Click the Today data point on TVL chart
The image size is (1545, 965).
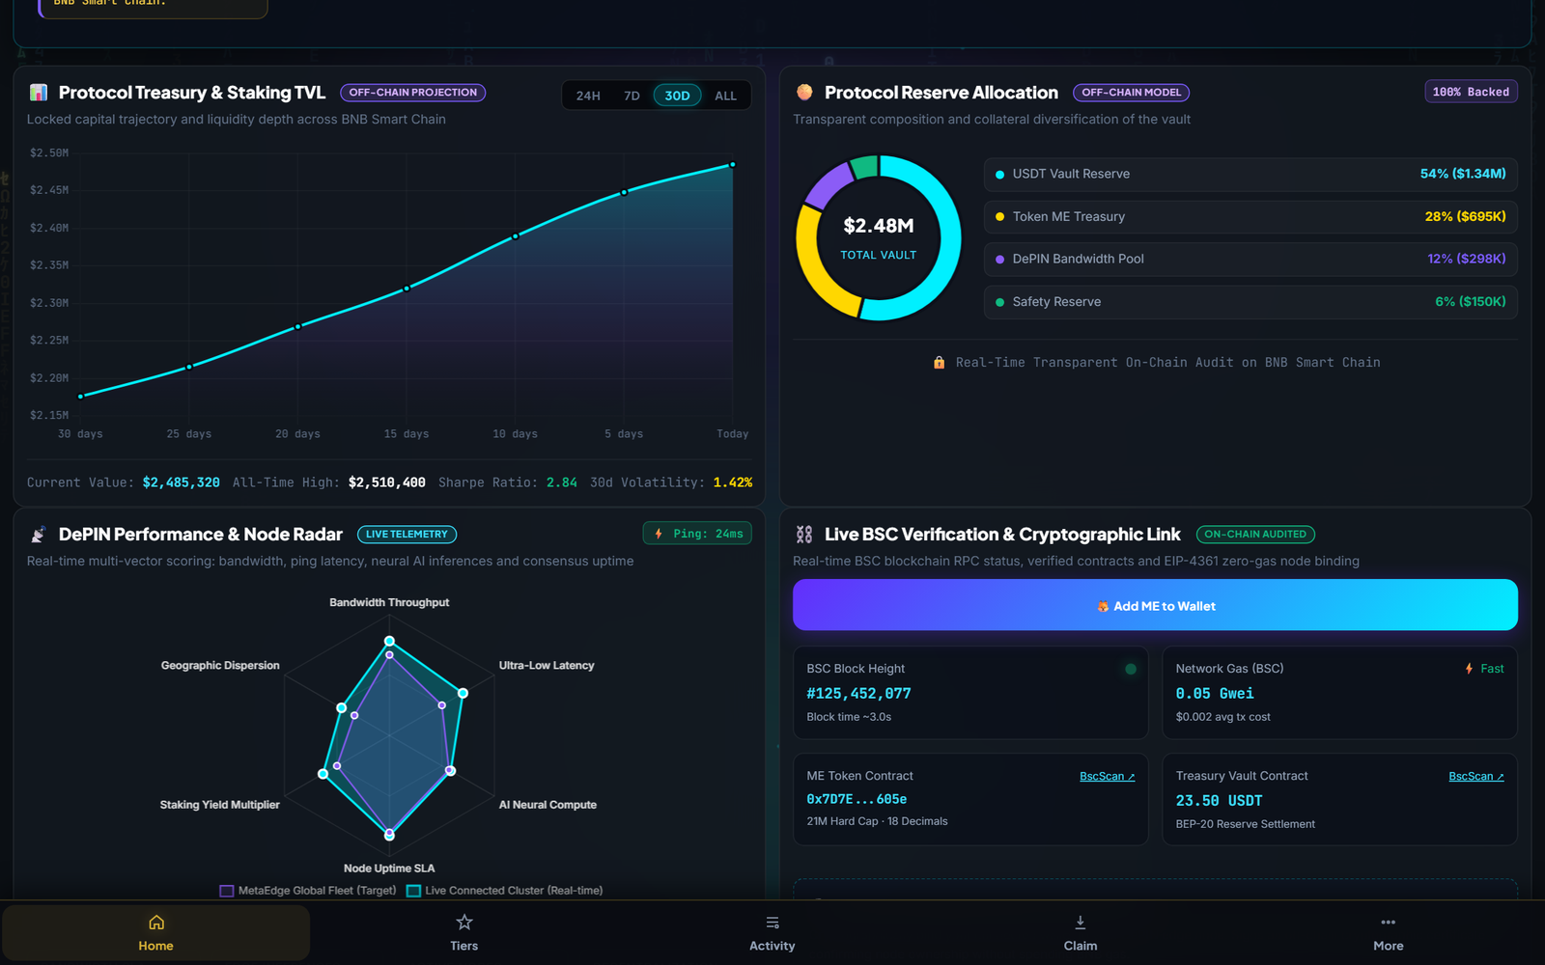pyautogui.click(x=733, y=165)
